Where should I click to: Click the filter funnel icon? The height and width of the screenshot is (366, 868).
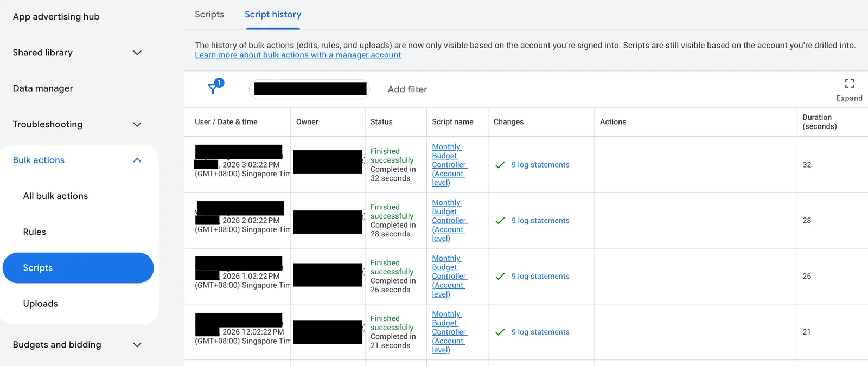[x=213, y=89]
